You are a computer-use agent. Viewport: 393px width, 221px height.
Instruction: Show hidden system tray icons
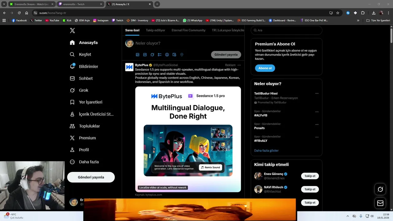(x=348, y=216)
